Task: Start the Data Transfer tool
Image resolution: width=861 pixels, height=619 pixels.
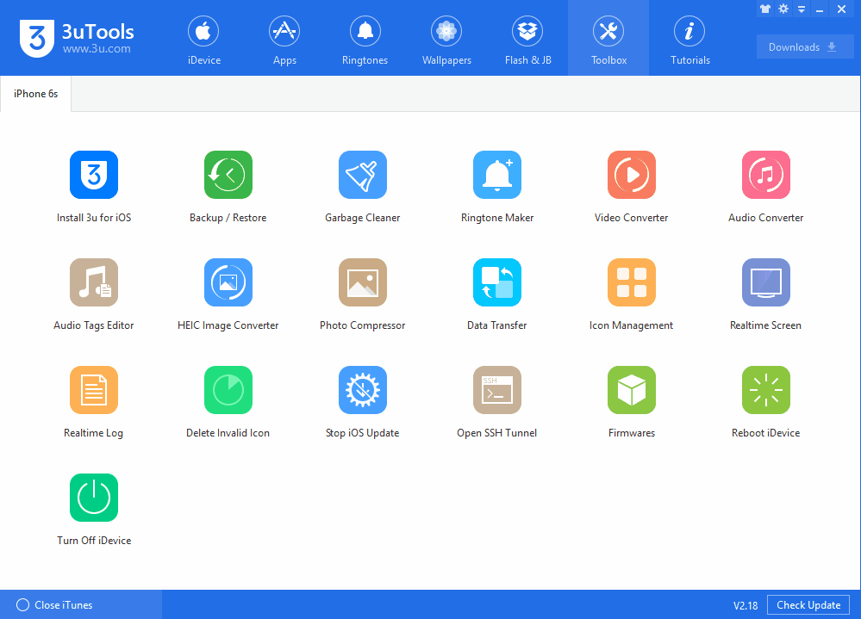Action: click(497, 282)
